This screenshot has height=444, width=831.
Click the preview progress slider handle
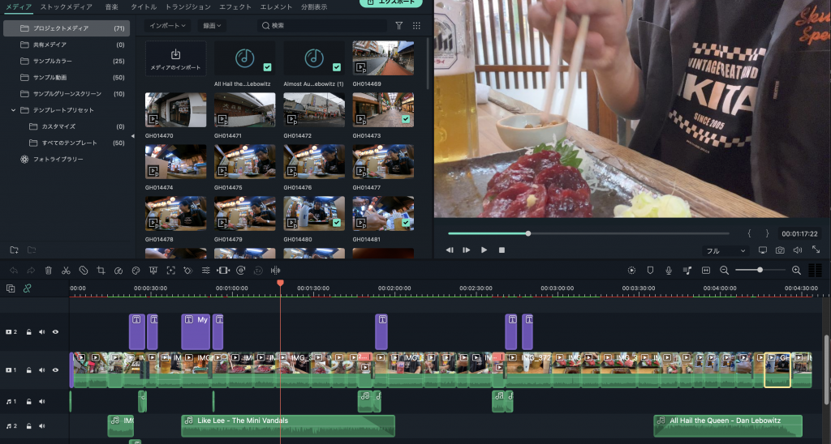click(x=527, y=233)
